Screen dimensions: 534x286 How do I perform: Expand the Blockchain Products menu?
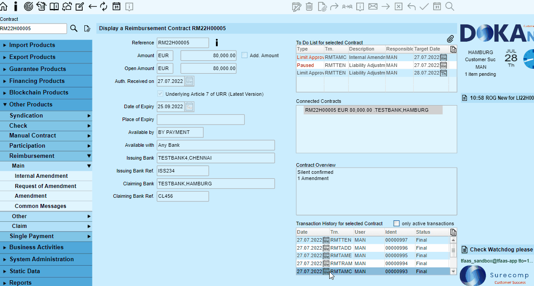pos(46,93)
